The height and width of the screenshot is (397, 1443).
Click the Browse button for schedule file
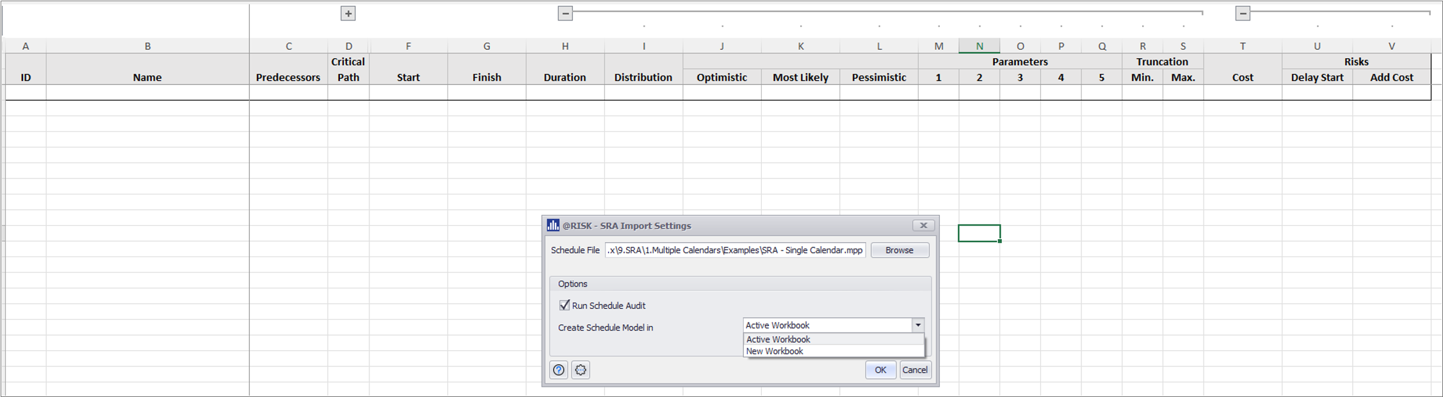tap(899, 250)
